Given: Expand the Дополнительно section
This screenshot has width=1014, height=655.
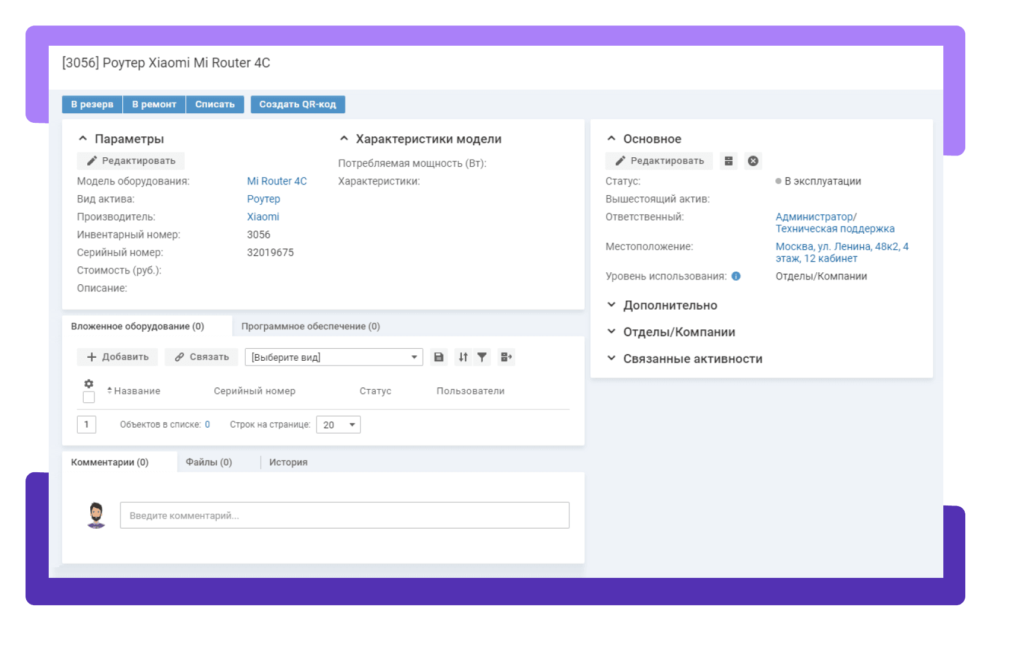Looking at the screenshot, I should coord(670,306).
